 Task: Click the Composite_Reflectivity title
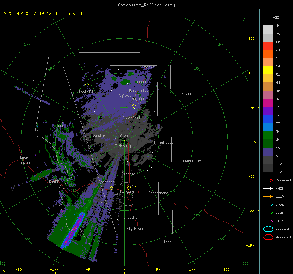146,5
